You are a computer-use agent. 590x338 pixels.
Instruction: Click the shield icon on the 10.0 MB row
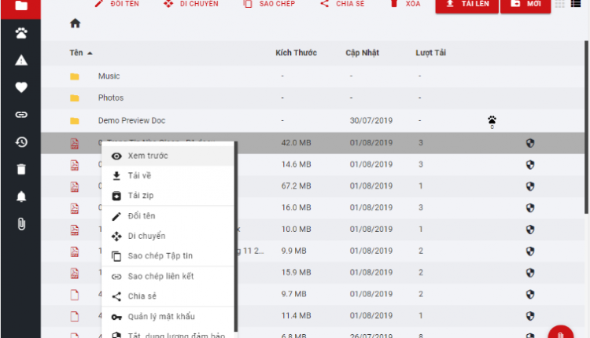tap(530, 230)
